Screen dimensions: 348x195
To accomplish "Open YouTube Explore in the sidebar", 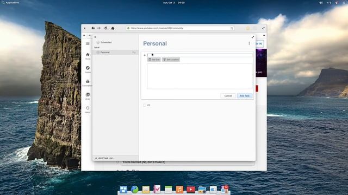I will (88, 69).
